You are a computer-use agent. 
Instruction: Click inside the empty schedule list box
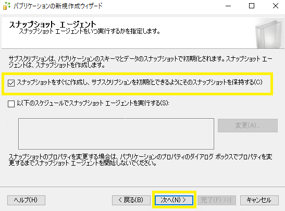116,134
